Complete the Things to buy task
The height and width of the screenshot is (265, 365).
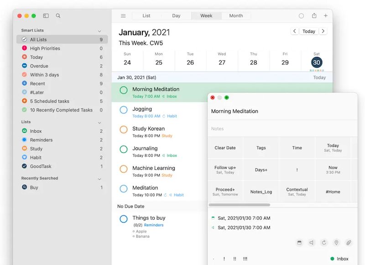124,219
